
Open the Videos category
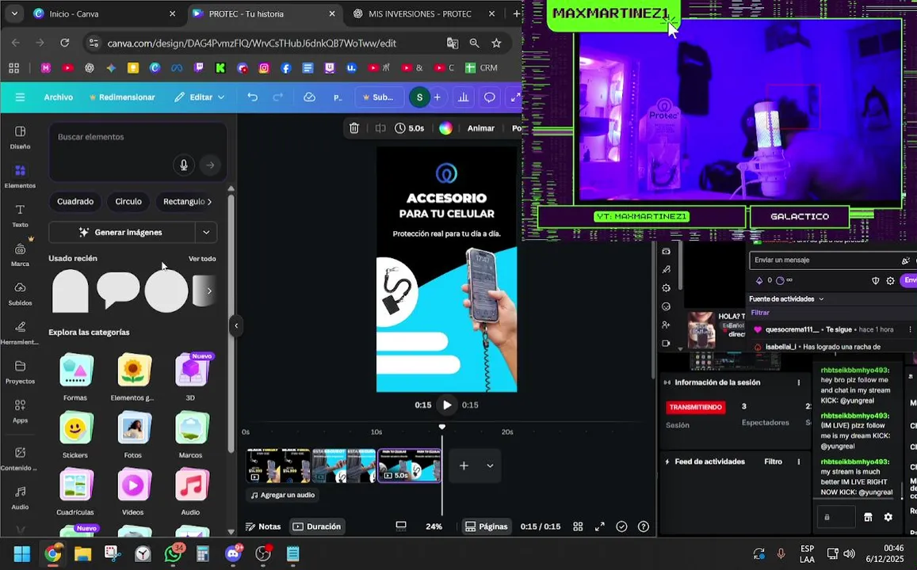point(132,491)
